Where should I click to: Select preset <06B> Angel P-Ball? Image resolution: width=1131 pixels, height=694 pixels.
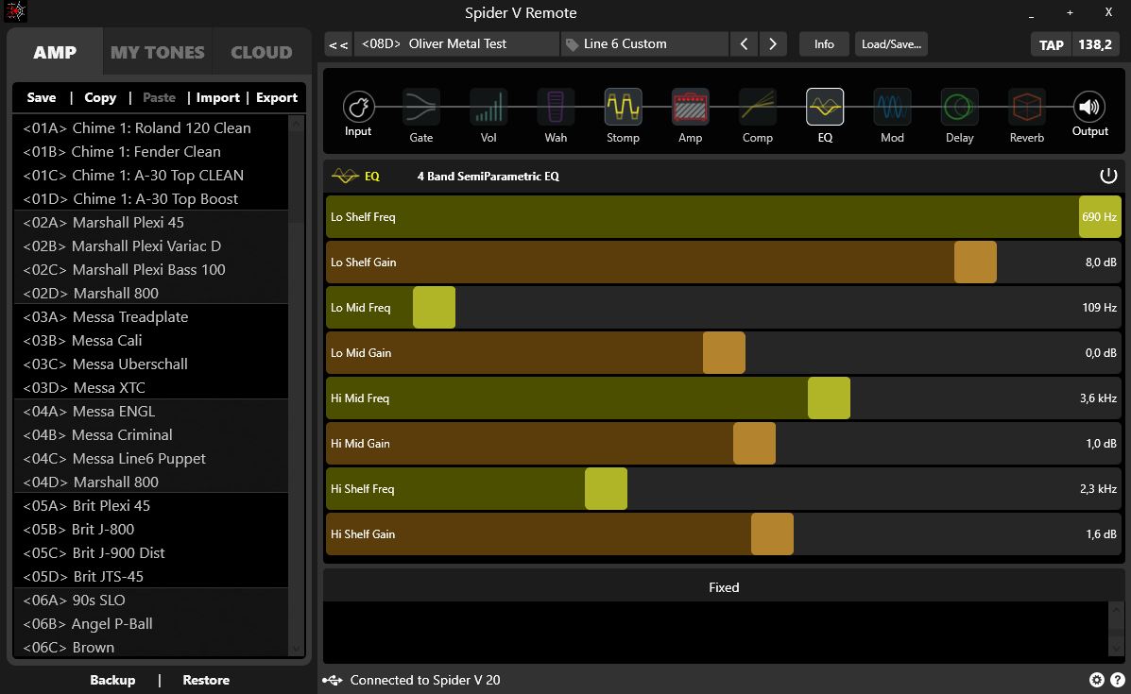151,624
